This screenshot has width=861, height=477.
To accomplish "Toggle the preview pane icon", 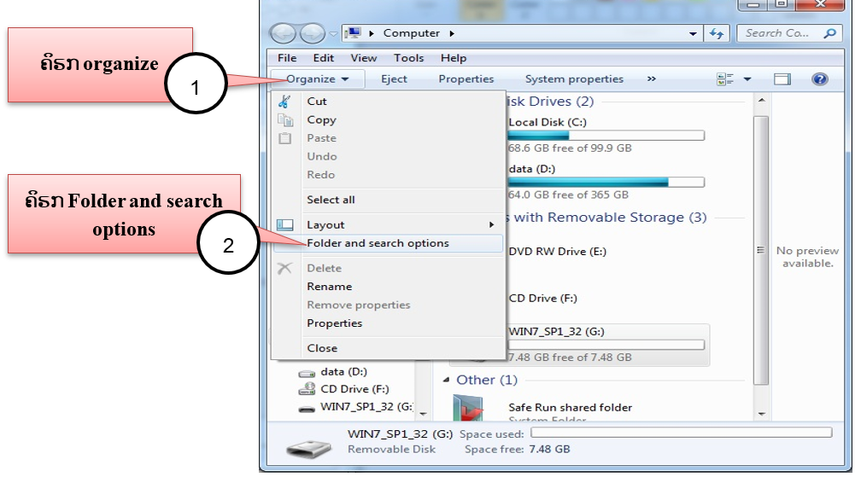I will [782, 79].
